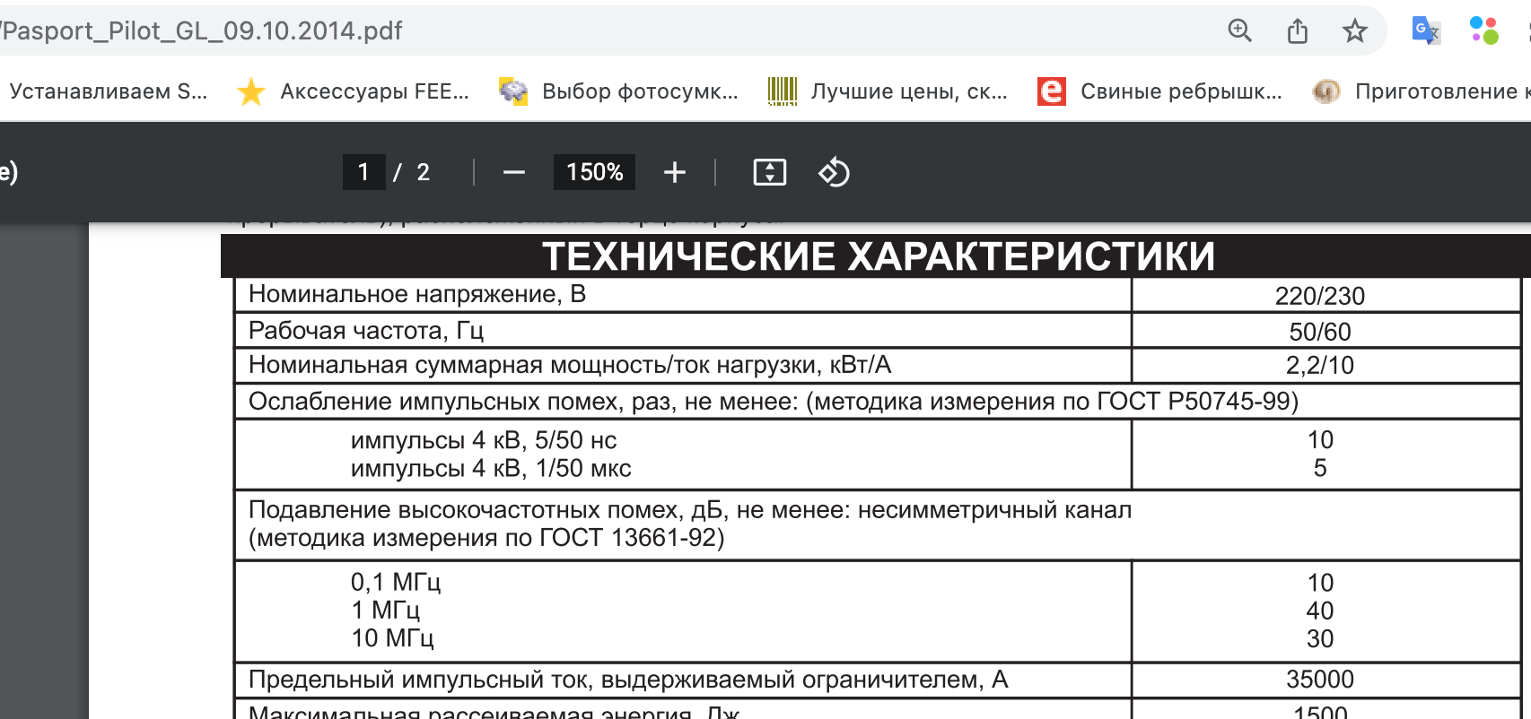Open the share page icon
This screenshot has height=719, width=1531.
tap(1297, 31)
